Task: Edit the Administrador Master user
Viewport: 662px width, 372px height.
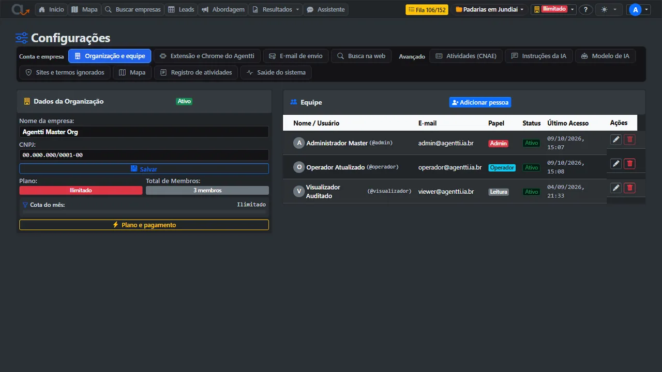Action: [615, 139]
